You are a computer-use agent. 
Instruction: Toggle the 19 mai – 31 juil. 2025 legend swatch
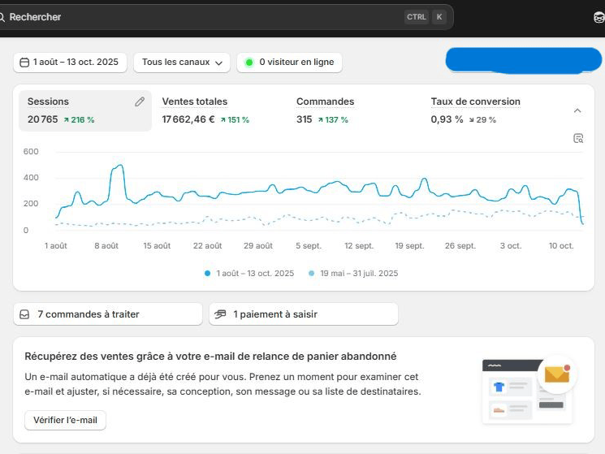click(312, 274)
